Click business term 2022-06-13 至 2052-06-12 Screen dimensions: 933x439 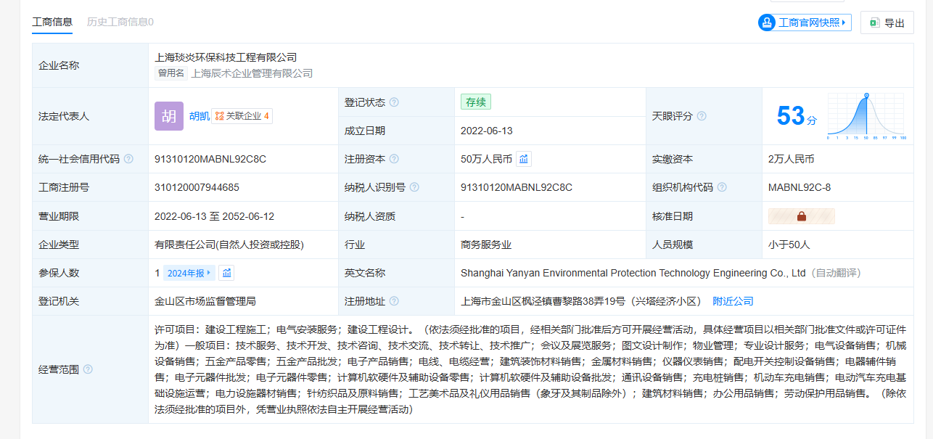(215, 216)
